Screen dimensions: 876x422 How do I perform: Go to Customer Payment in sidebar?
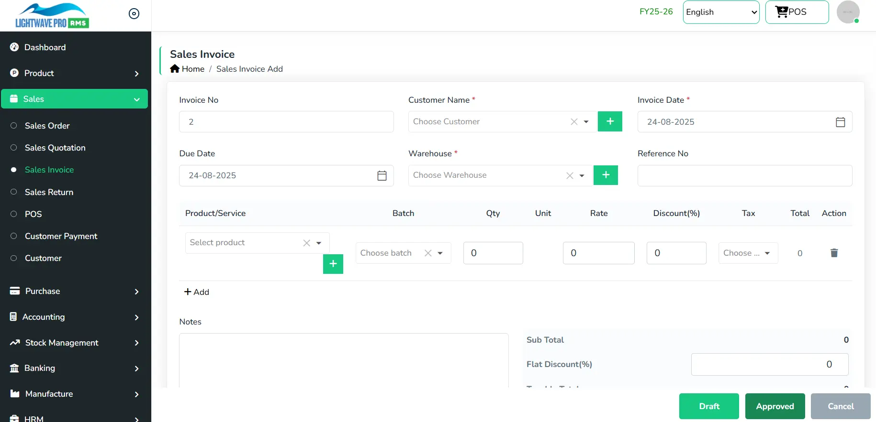point(61,236)
